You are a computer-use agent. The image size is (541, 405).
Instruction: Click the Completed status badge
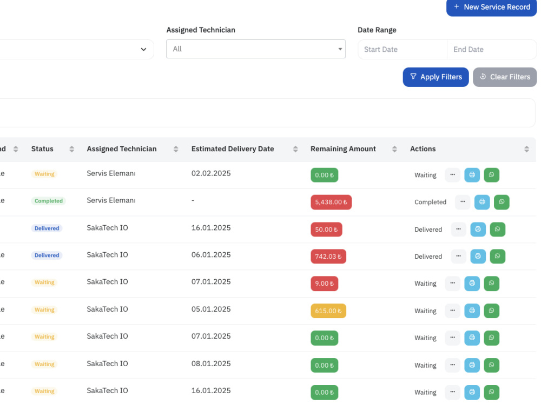pos(49,201)
